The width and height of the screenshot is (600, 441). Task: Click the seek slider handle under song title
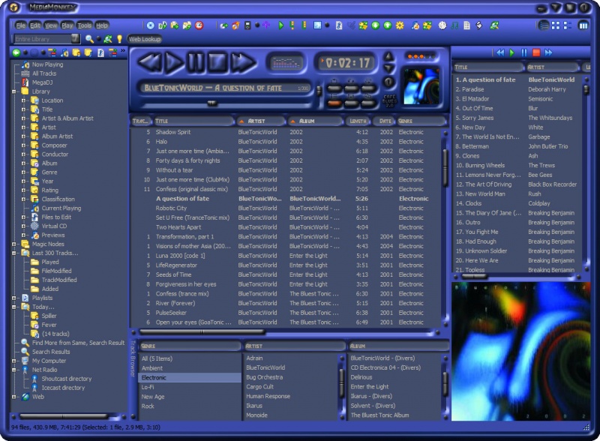click(x=212, y=103)
